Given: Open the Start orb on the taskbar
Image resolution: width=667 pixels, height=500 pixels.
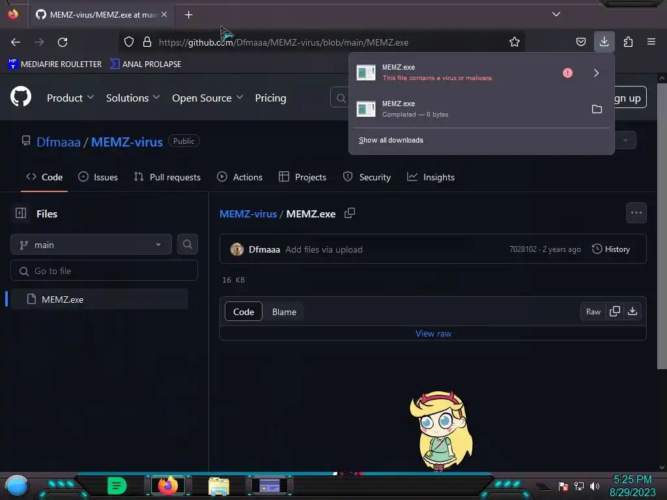Looking at the screenshot, I should (17, 486).
